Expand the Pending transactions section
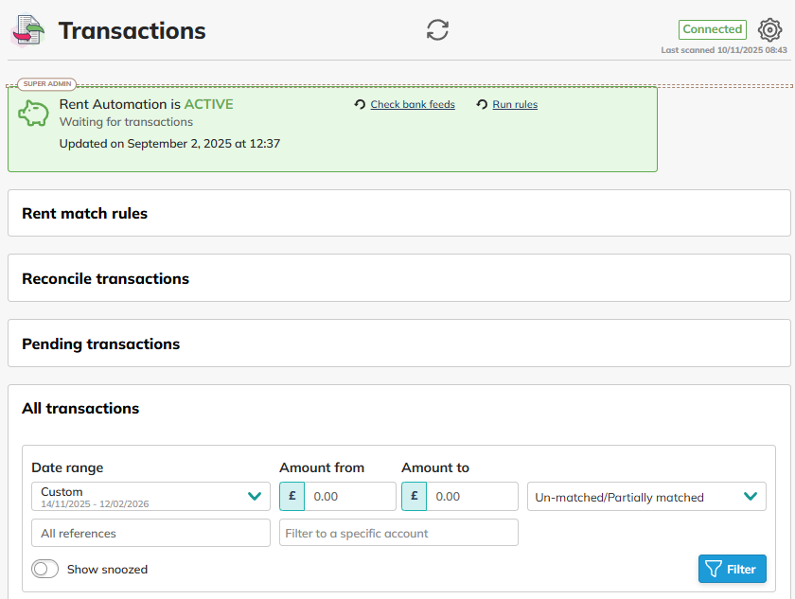The height and width of the screenshot is (599, 795). [x=398, y=344]
